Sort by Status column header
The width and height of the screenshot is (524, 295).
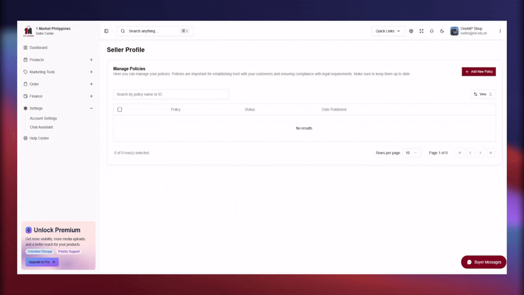point(249,110)
